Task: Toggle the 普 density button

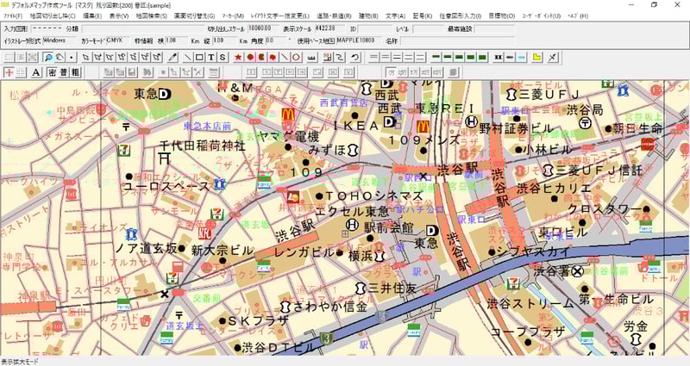Action: [64, 71]
